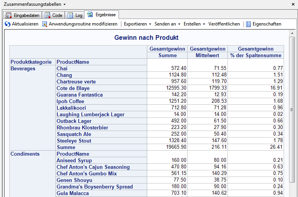Click the mean value 1799.33

[218, 88]
